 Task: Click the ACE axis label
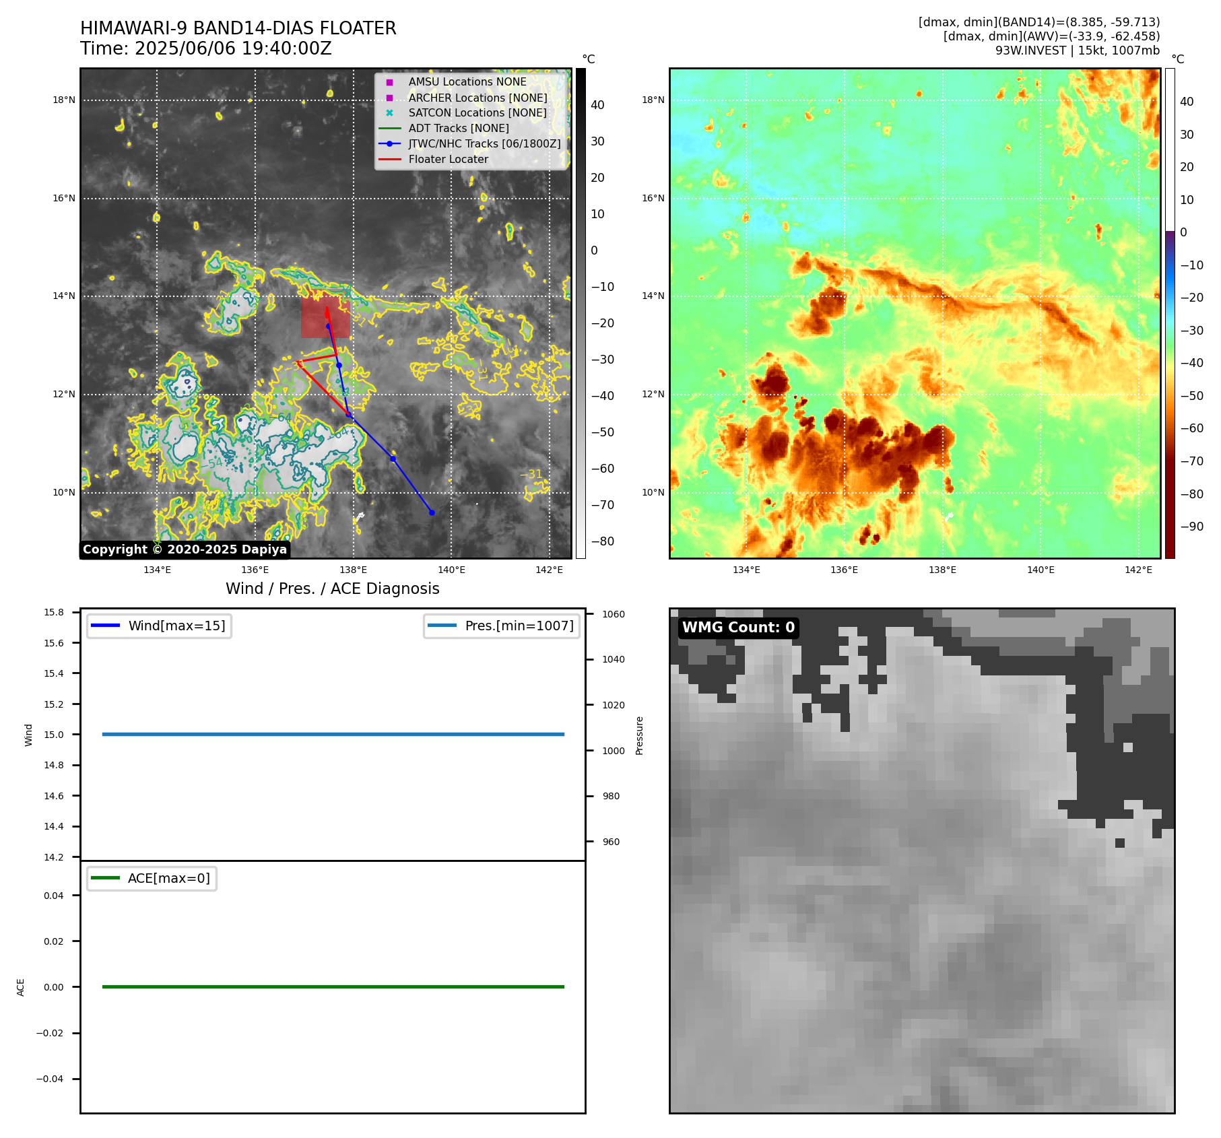(20, 987)
